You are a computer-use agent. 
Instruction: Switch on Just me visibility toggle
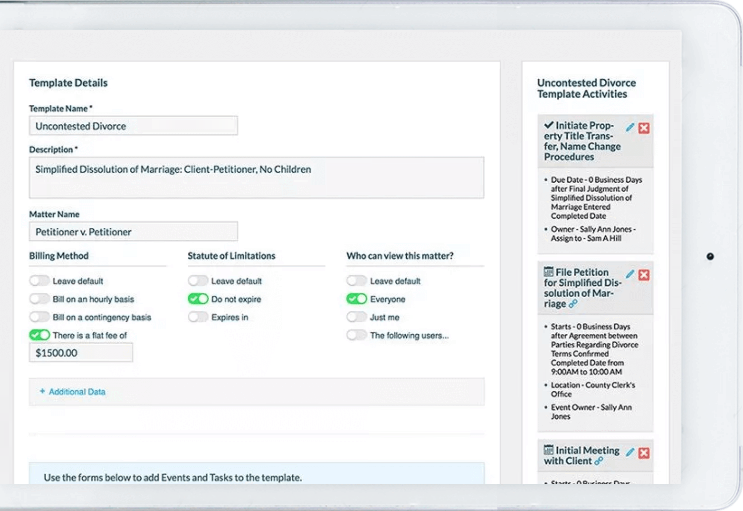coord(356,317)
